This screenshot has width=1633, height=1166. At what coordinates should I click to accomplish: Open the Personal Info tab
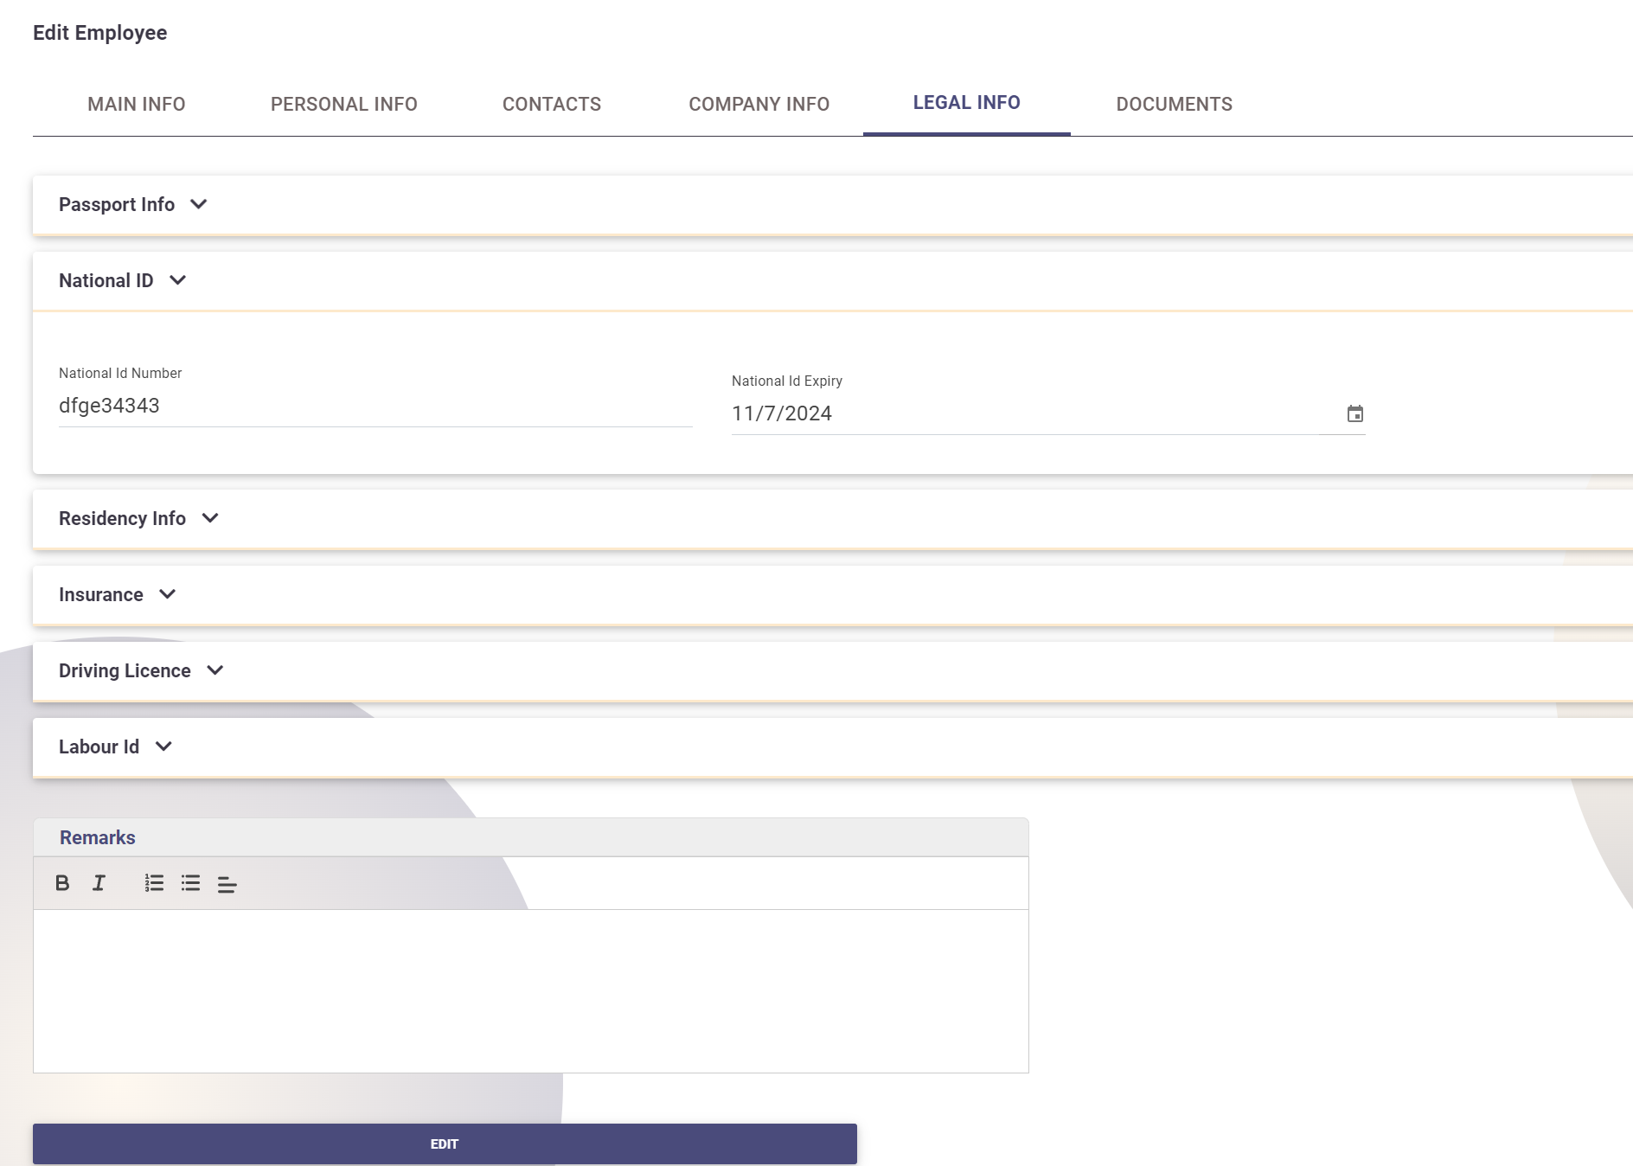(344, 105)
